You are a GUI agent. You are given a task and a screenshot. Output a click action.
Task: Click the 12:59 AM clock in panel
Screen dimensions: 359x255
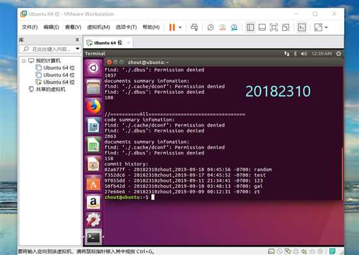[321, 53]
